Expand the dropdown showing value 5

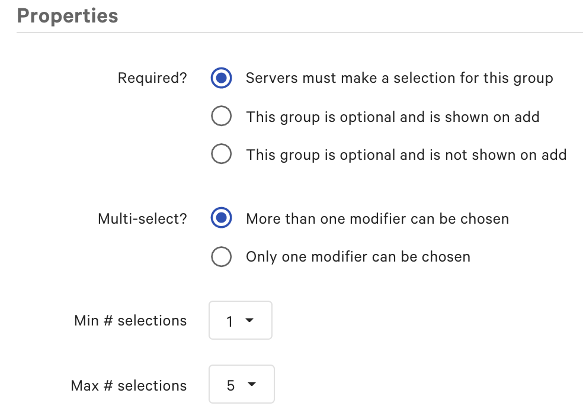[x=241, y=384]
